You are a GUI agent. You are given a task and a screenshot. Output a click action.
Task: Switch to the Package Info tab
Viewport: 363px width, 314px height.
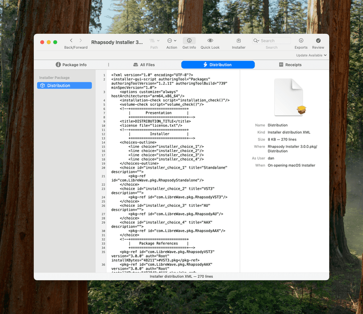coord(71,65)
